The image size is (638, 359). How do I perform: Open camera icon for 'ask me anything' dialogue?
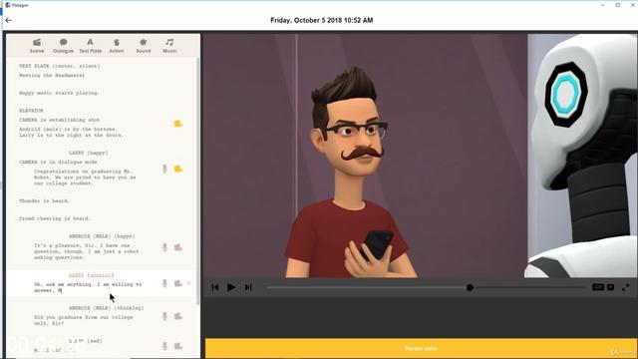tap(177, 283)
